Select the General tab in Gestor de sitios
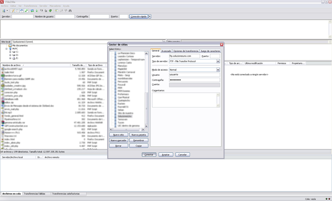The image size is (332, 201). (x=155, y=50)
